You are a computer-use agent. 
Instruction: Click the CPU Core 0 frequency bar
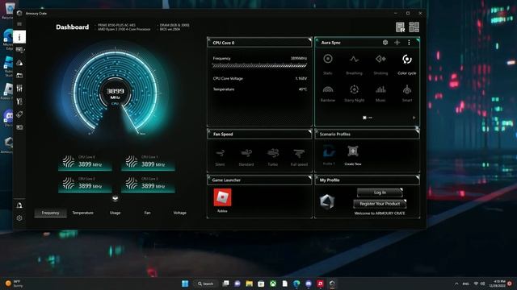pos(259,65)
